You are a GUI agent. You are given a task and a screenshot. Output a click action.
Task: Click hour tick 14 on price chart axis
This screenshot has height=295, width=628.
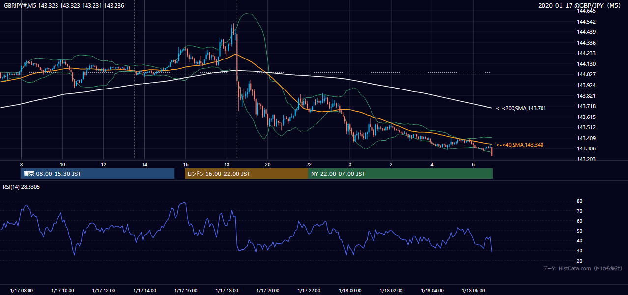[144, 164]
